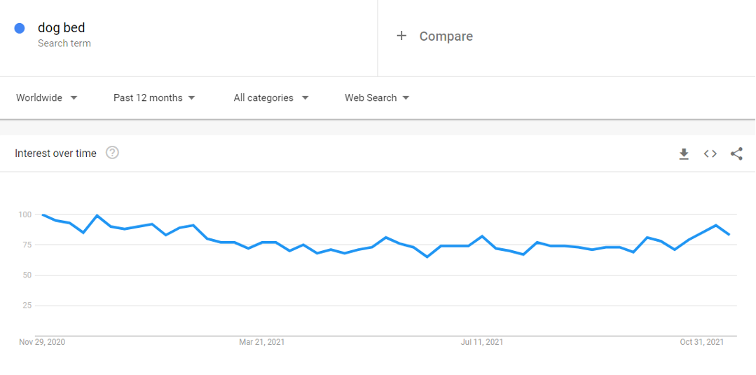This screenshot has width=756, height=375.
Task: Select the Nov 29, 2020 data point
Action: point(43,214)
